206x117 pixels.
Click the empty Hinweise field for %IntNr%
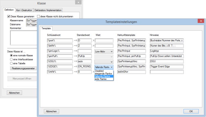[x=167, y=72]
